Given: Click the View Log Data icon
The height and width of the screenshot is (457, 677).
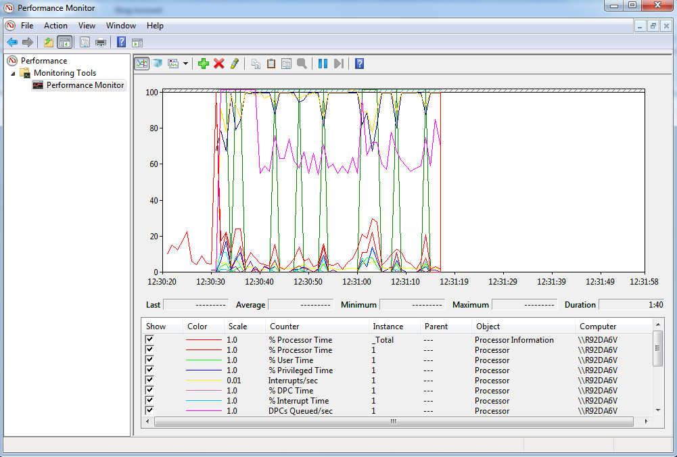Looking at the screenshot, I should coord(157,64).
